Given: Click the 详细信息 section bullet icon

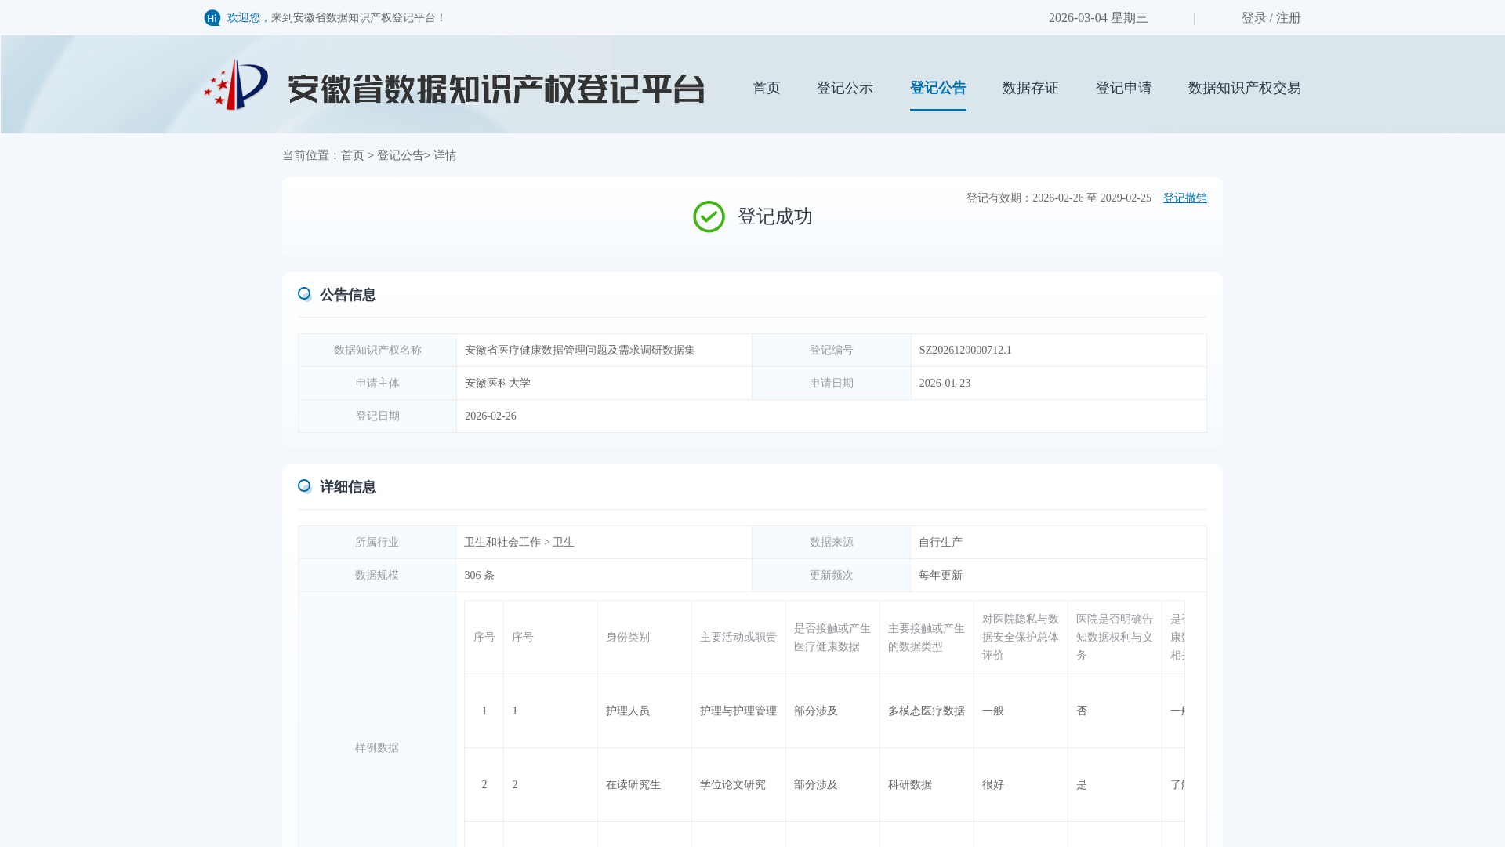Looking at the screenshot, I should pos(304,486).
